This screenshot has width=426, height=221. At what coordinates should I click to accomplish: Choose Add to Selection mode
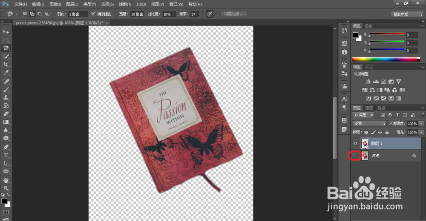[x=32, y=14]
